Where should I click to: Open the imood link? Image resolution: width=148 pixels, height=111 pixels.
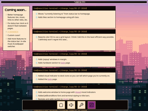click(78, 92)
